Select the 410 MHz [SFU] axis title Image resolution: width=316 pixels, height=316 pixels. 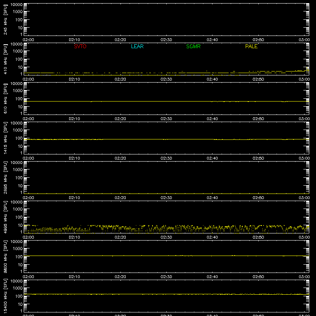pos(6,59)
